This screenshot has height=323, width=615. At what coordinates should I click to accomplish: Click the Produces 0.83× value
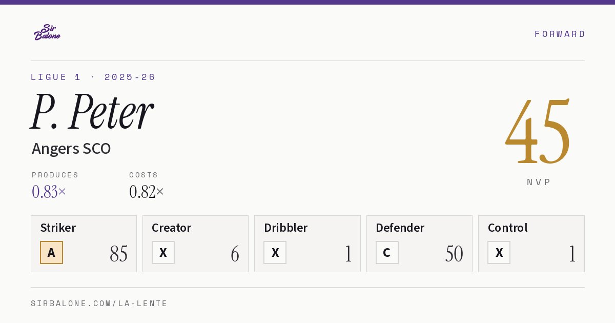(x=49, y=192)
